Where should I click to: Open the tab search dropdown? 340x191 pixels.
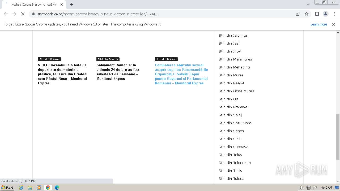[x=308, y=5]
